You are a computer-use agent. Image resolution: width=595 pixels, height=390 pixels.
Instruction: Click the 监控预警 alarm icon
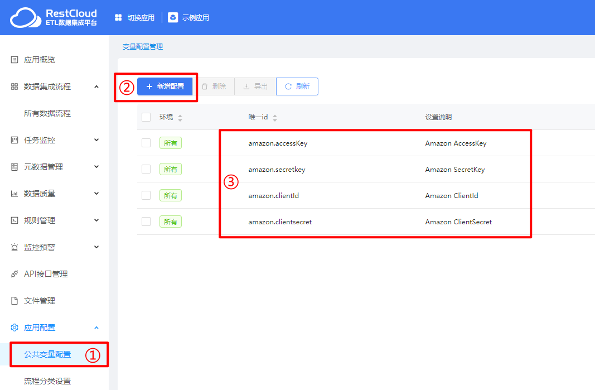pyautogui.click(x=14, y=247)
